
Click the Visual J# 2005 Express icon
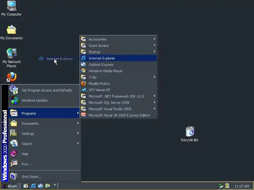pyautogui.click(x=84, y=115)
